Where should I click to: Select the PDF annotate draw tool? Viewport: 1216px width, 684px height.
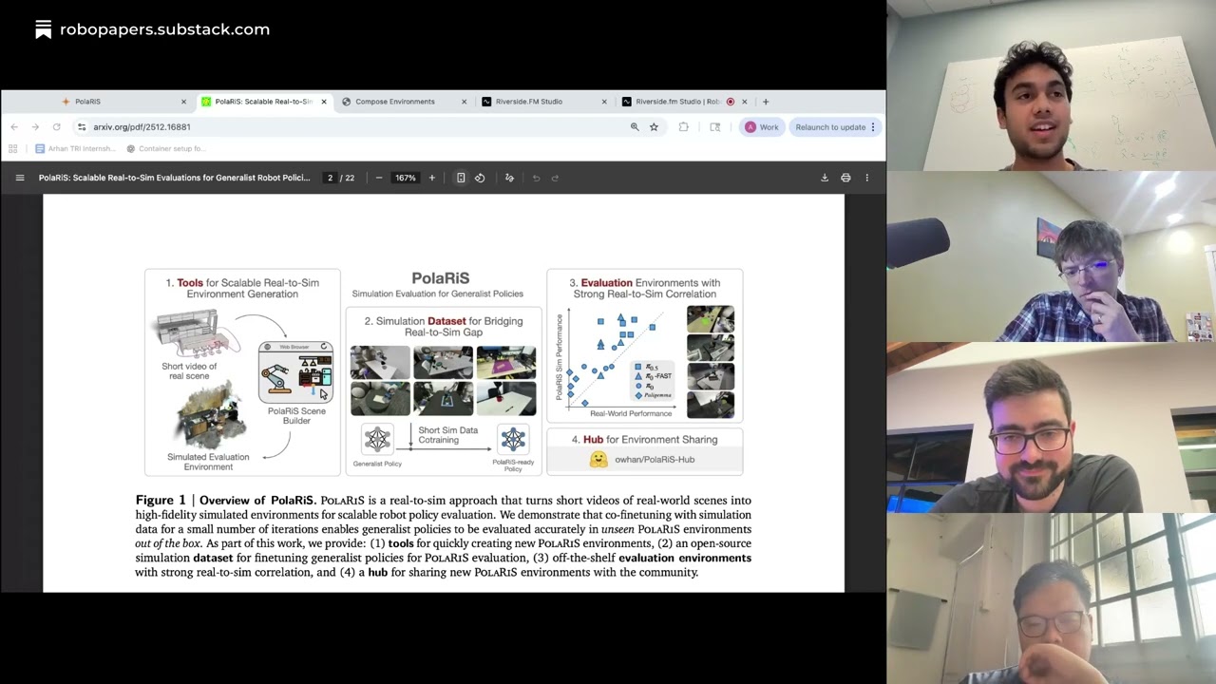click(509, 178)
